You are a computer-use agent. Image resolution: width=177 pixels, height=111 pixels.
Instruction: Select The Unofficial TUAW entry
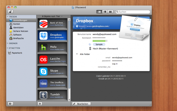[52, 83]
